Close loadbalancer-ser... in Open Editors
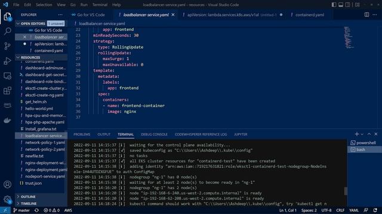The image size is (382, 214). (24, 37)
